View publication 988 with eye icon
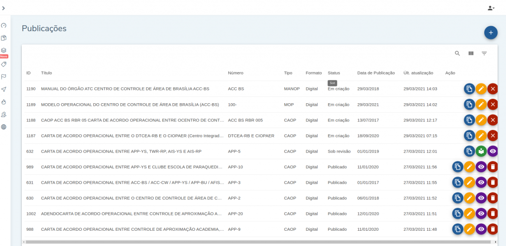Image resolution: width=506 pixels, height=246 pixels. point(481,229)
